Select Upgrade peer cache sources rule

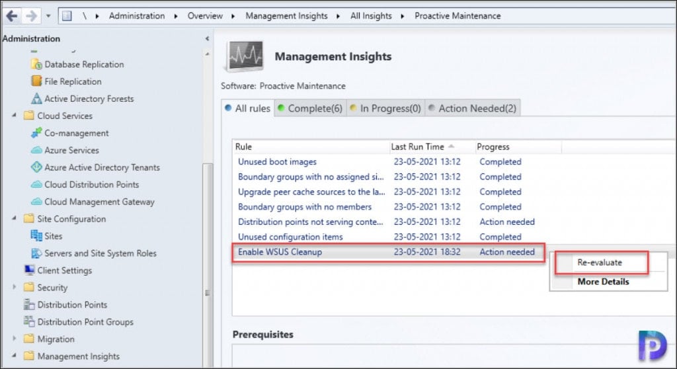(311, 192)
